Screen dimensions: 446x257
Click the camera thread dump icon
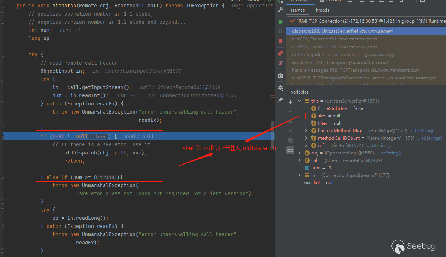tap(280, 75)
